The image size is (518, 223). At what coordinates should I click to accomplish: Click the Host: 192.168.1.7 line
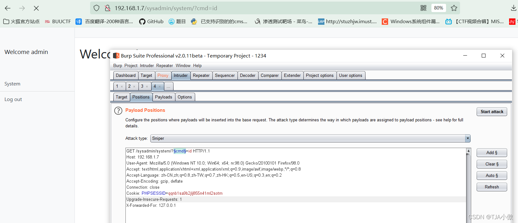(x=143, y=157)
